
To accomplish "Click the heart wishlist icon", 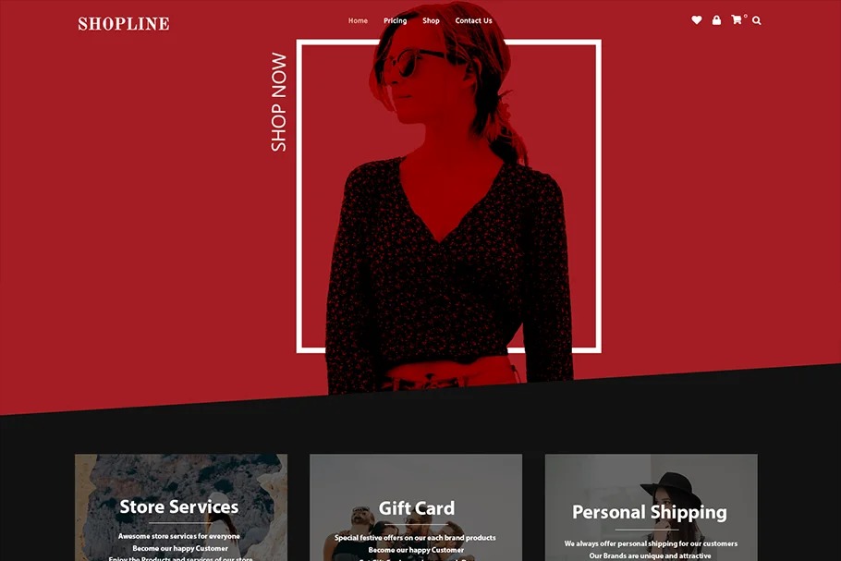I will click(x=696, y=19).
